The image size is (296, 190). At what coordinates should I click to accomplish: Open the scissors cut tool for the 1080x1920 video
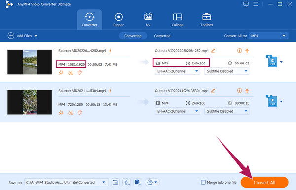pos(71,73)
